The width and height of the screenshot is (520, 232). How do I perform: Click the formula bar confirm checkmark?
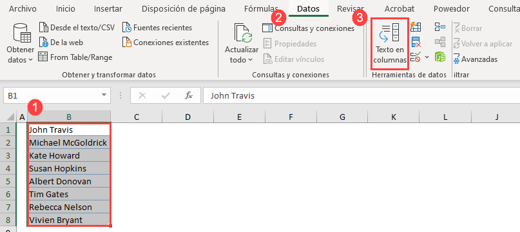(166, 96)
